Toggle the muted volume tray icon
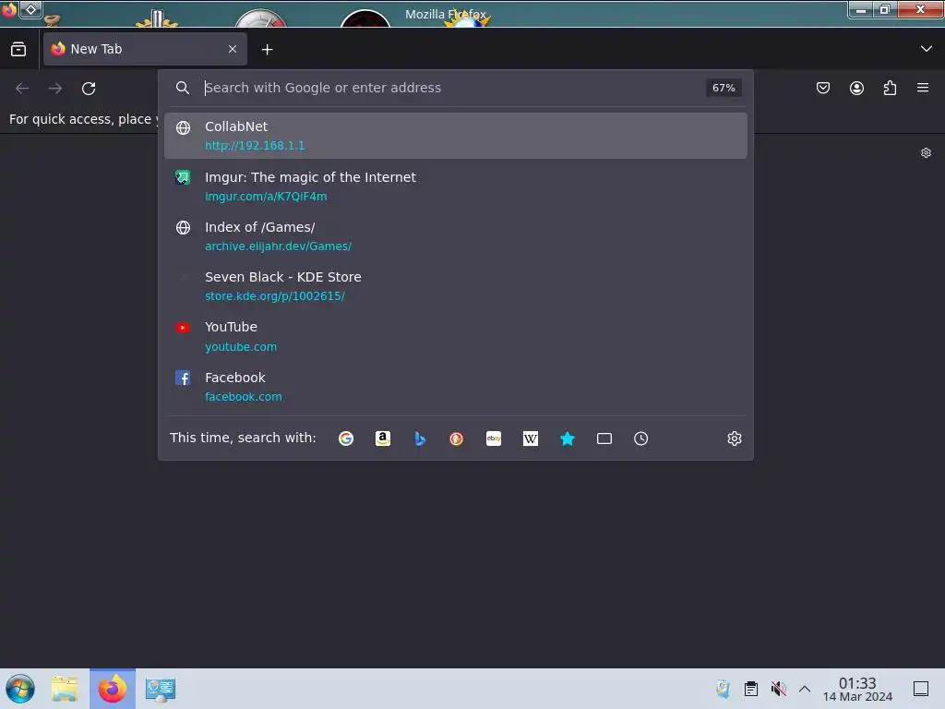 778,689
